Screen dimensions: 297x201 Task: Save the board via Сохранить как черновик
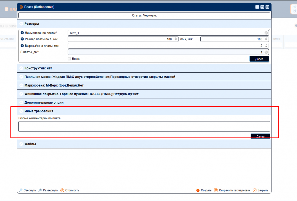[x=232, y=190]
